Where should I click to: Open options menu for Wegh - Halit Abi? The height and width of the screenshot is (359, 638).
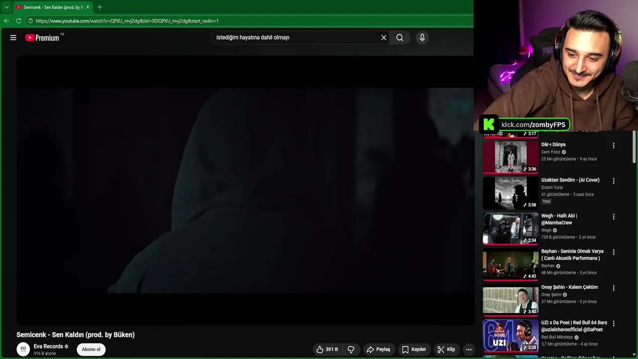point(614,217)
